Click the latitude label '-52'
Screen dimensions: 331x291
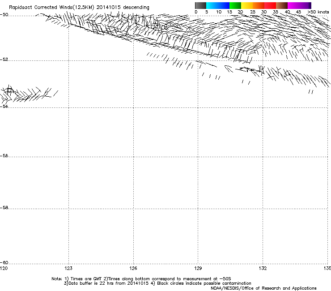[4, 60]
